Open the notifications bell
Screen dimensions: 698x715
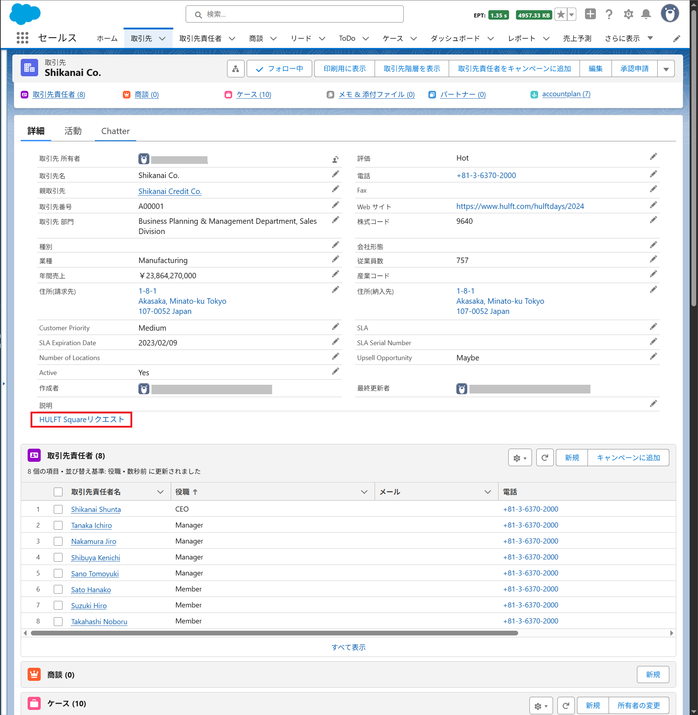(646, 15)
